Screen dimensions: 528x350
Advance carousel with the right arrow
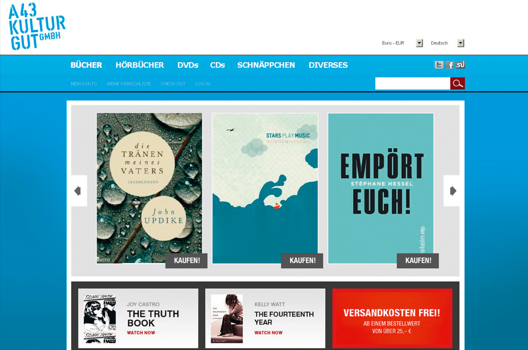coord(451,191)
